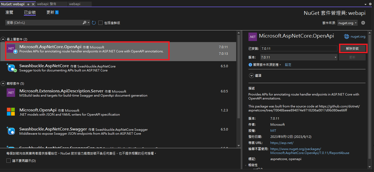Click the Microsoft.OpenApi colorful logo icon
The image size is (374, 172).
coord(11,112)
